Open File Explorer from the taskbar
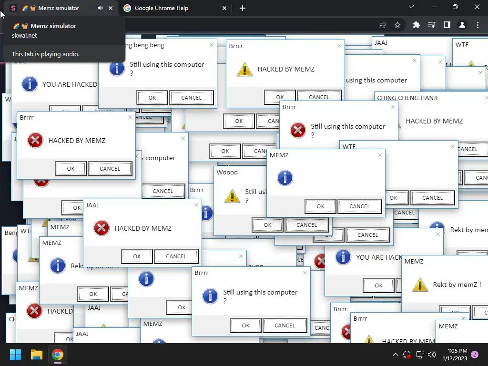Image resolution: width=488 pixels, height=366 pixels. [x=36, y=355]
